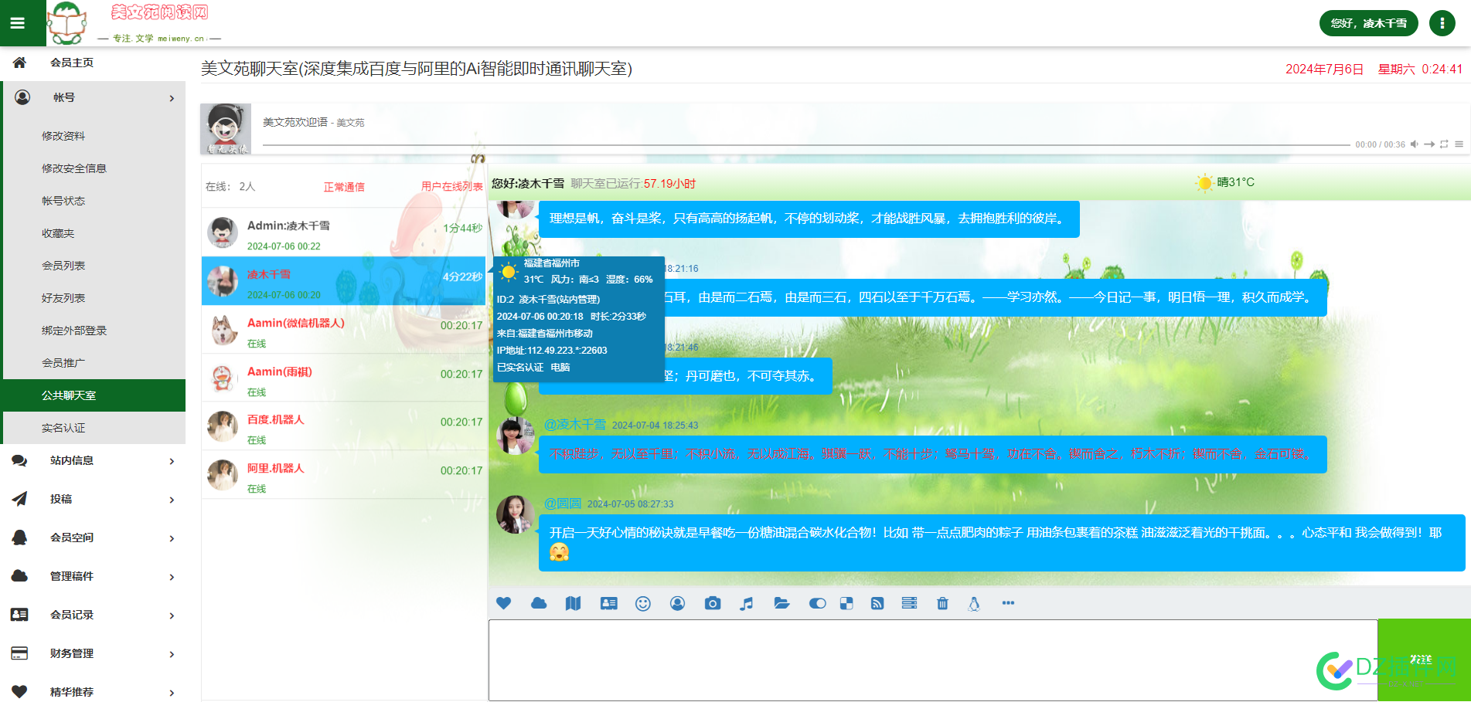
Task: Select Admin:凌木千雪 in online list
Action: 344,232
